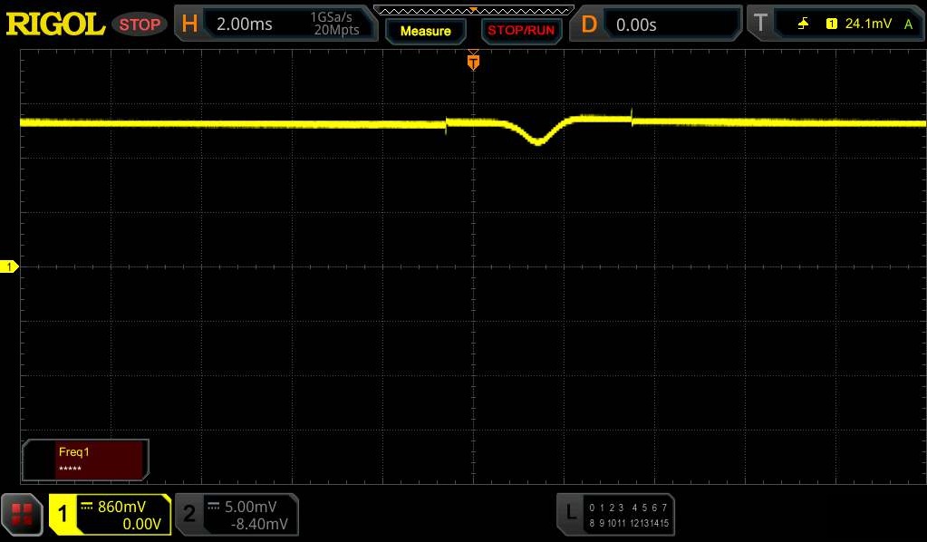Toggle channel 2 label

pyautogui.click(x=189, y=514)
